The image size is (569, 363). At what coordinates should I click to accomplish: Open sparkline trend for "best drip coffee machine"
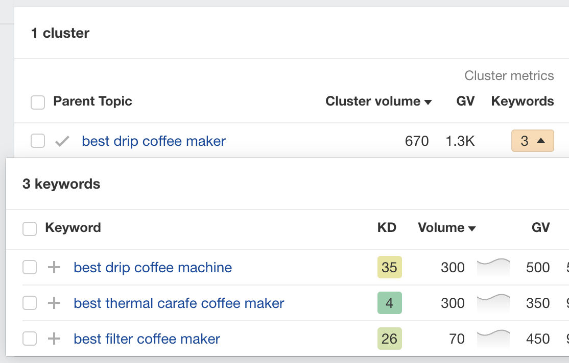click(x=493, y=267)
